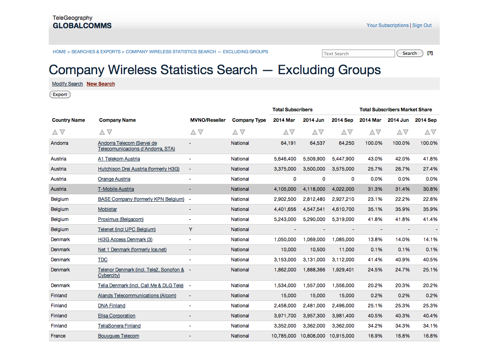This screenshot has height=342, width=499.
Task: Open Andorra Telecom company link
Action: 137,146
